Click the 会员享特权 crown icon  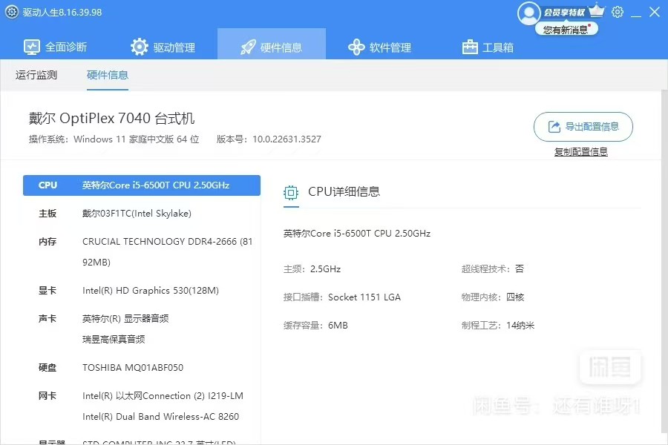click(597, 10)
